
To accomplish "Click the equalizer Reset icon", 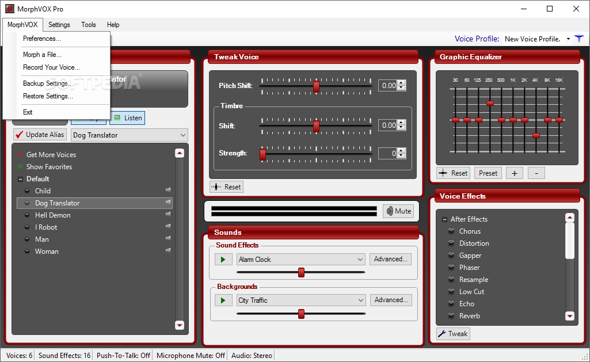I will click(x=443, y=173).
